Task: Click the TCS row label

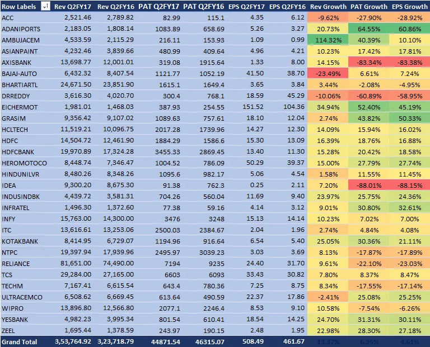Action: [7, 275]
